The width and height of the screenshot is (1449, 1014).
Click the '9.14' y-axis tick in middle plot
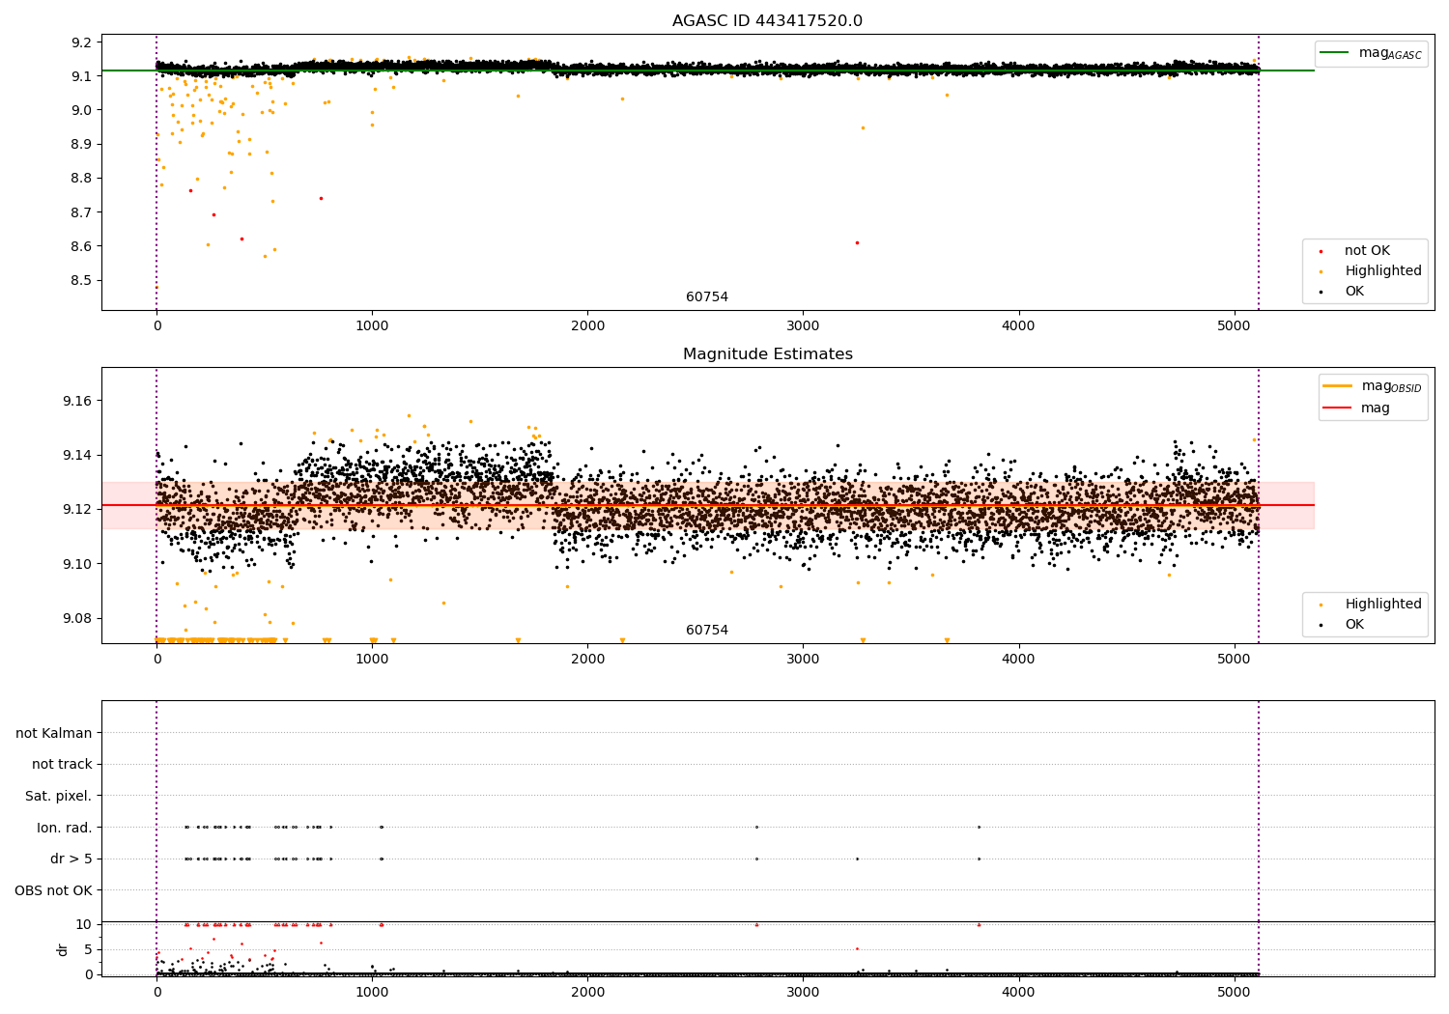click(77, 456)
